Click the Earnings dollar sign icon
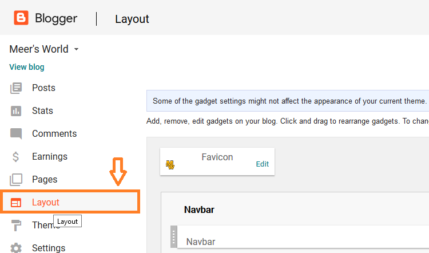 (x=15, y=157)
